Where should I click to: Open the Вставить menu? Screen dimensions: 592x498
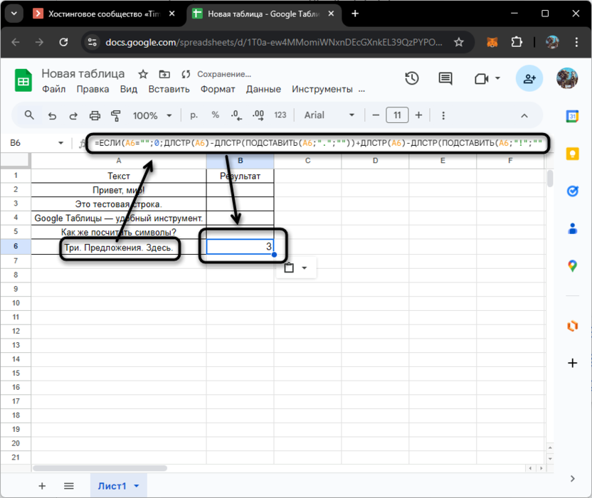pyautogui.click(x=169, y=90)
